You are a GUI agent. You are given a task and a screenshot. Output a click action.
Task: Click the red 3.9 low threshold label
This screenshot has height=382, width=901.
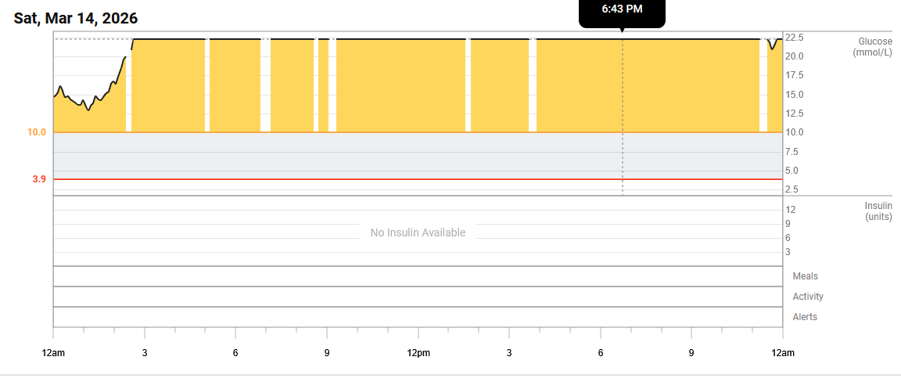coord(39,179)
